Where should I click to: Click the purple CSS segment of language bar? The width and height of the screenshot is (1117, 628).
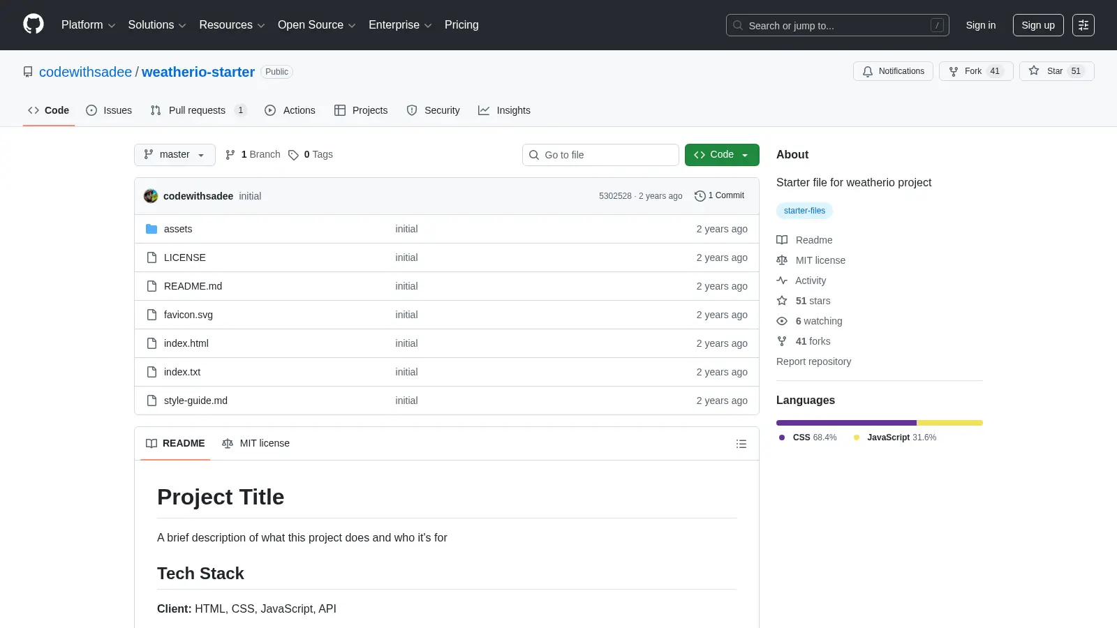click(x=846, y=423)
